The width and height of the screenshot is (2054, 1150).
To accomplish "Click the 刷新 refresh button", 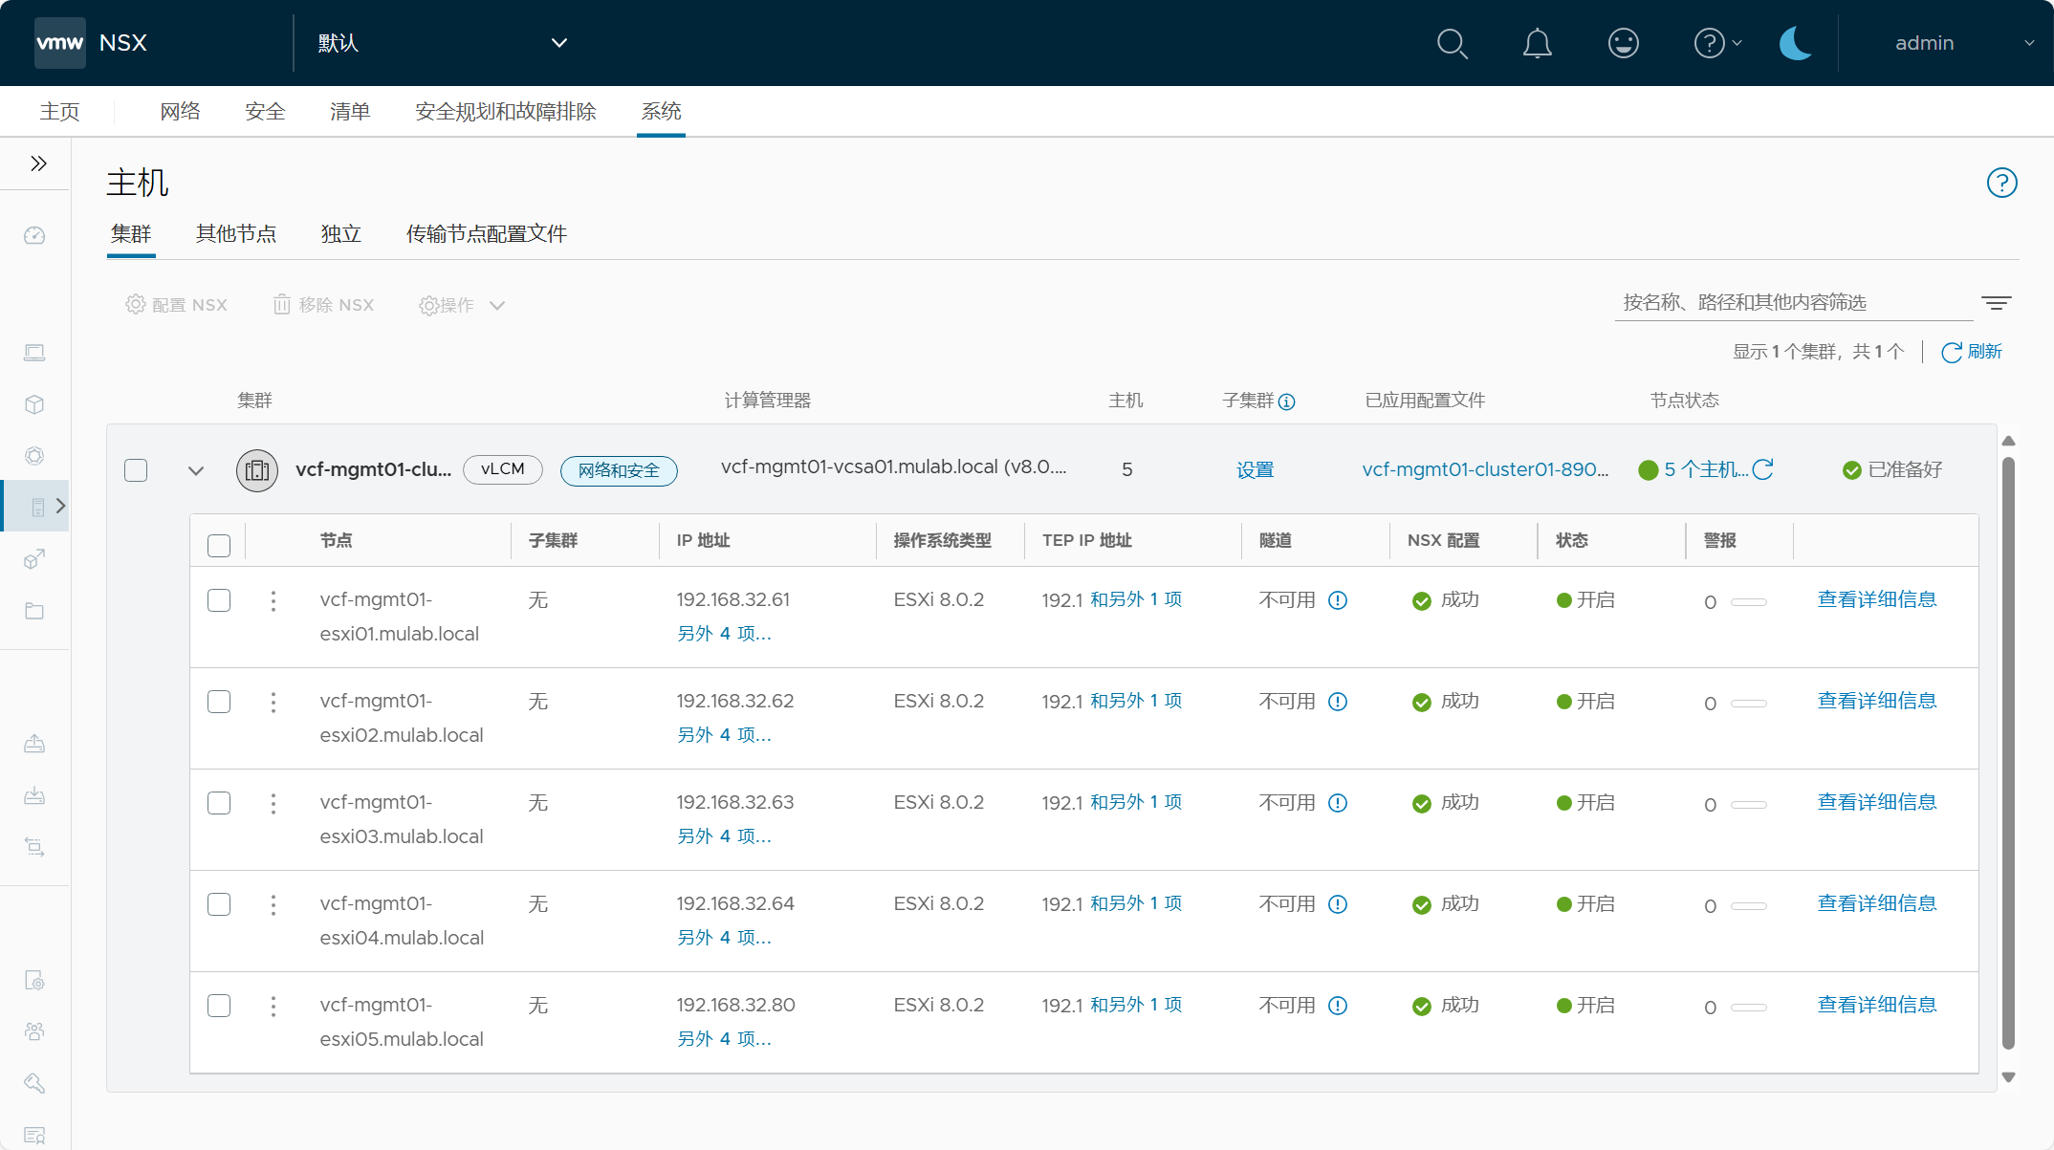I will (x=1972, y=352).
